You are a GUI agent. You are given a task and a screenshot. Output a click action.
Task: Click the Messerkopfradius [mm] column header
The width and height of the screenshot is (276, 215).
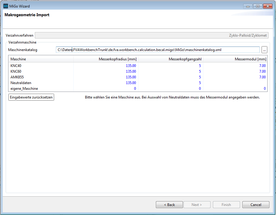tap(106, 59)
